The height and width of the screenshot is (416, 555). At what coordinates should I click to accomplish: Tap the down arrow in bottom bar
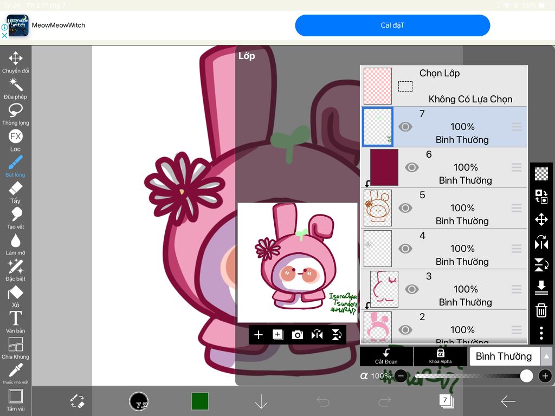coord(261,401)
